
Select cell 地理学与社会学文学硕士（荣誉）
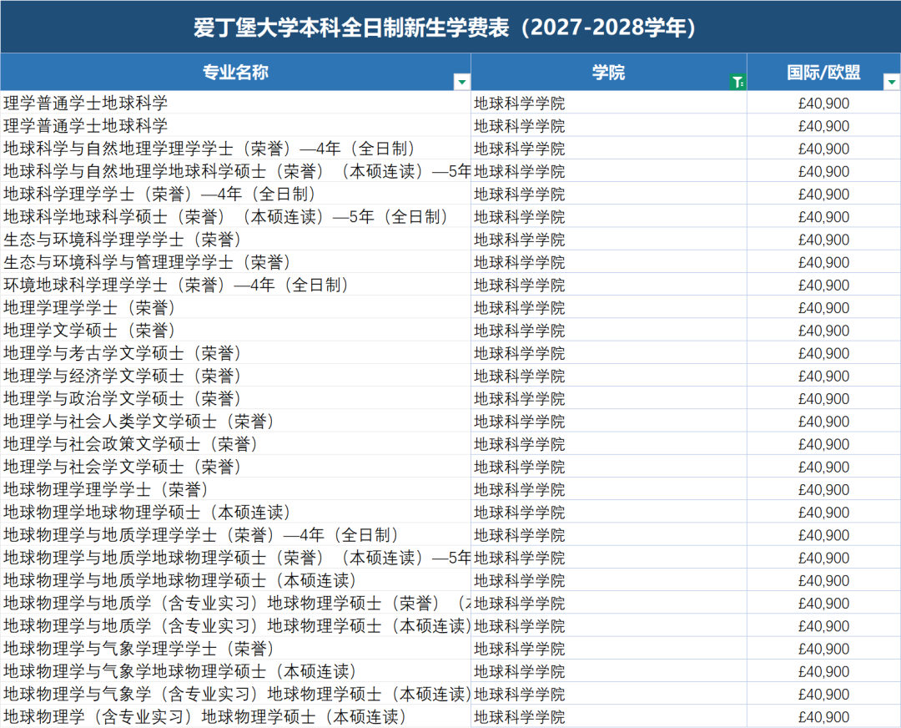tap(235, 467)
